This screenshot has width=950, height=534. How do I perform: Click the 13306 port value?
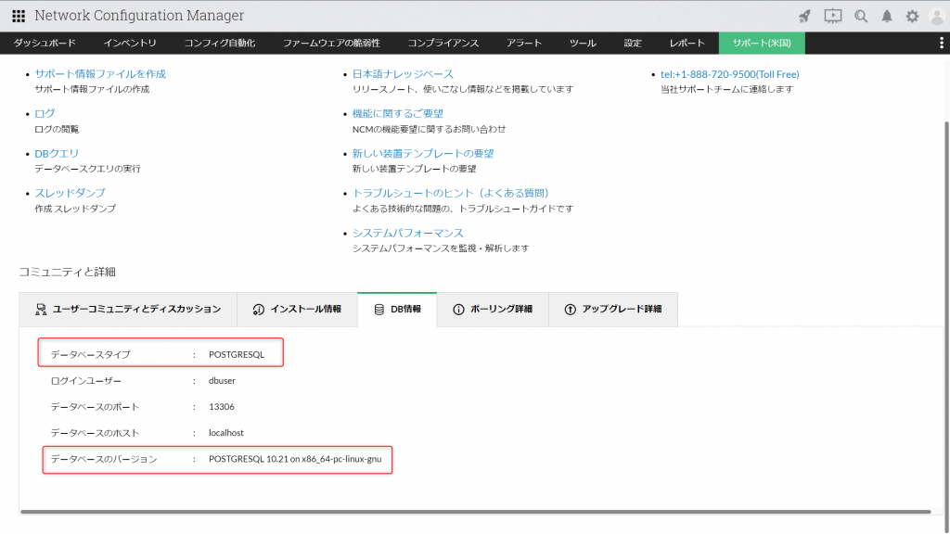[x=222, y=407]
